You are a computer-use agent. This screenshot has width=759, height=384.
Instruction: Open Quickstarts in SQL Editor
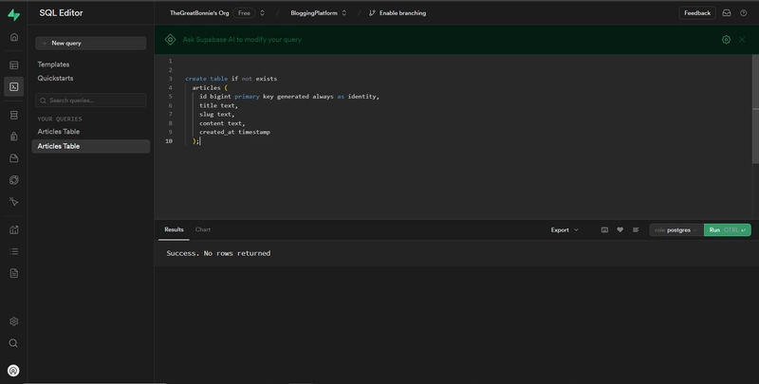pyautogui.click(x=55, y=78)
